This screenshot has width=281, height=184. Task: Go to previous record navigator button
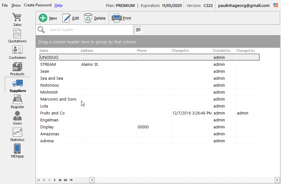49,180
